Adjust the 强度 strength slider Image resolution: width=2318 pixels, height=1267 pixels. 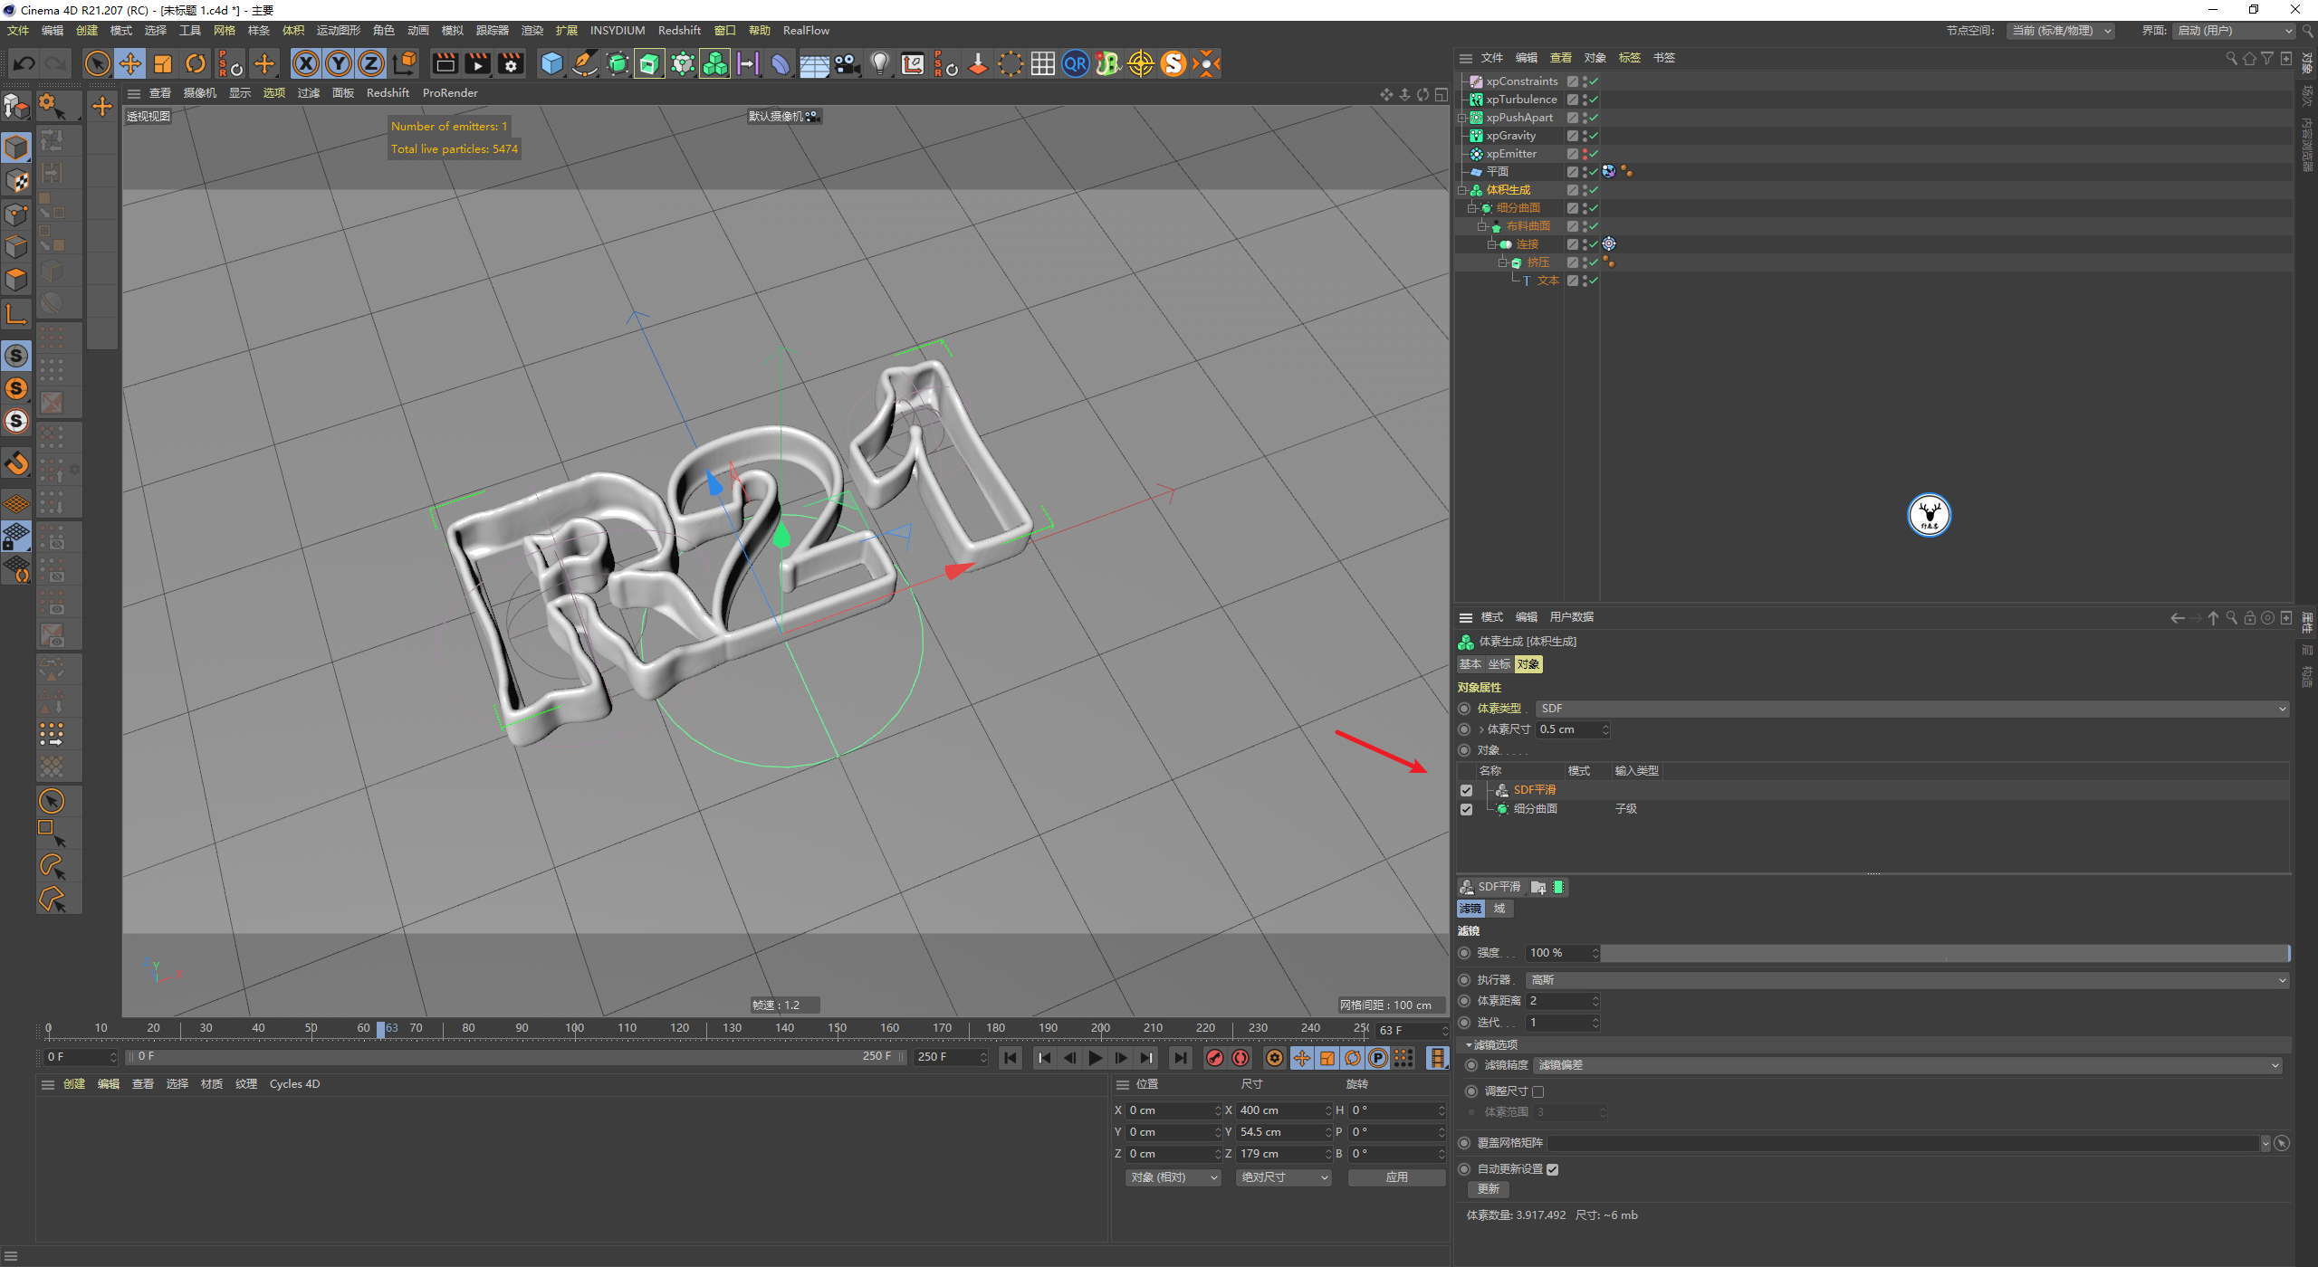pos(1943,953)
